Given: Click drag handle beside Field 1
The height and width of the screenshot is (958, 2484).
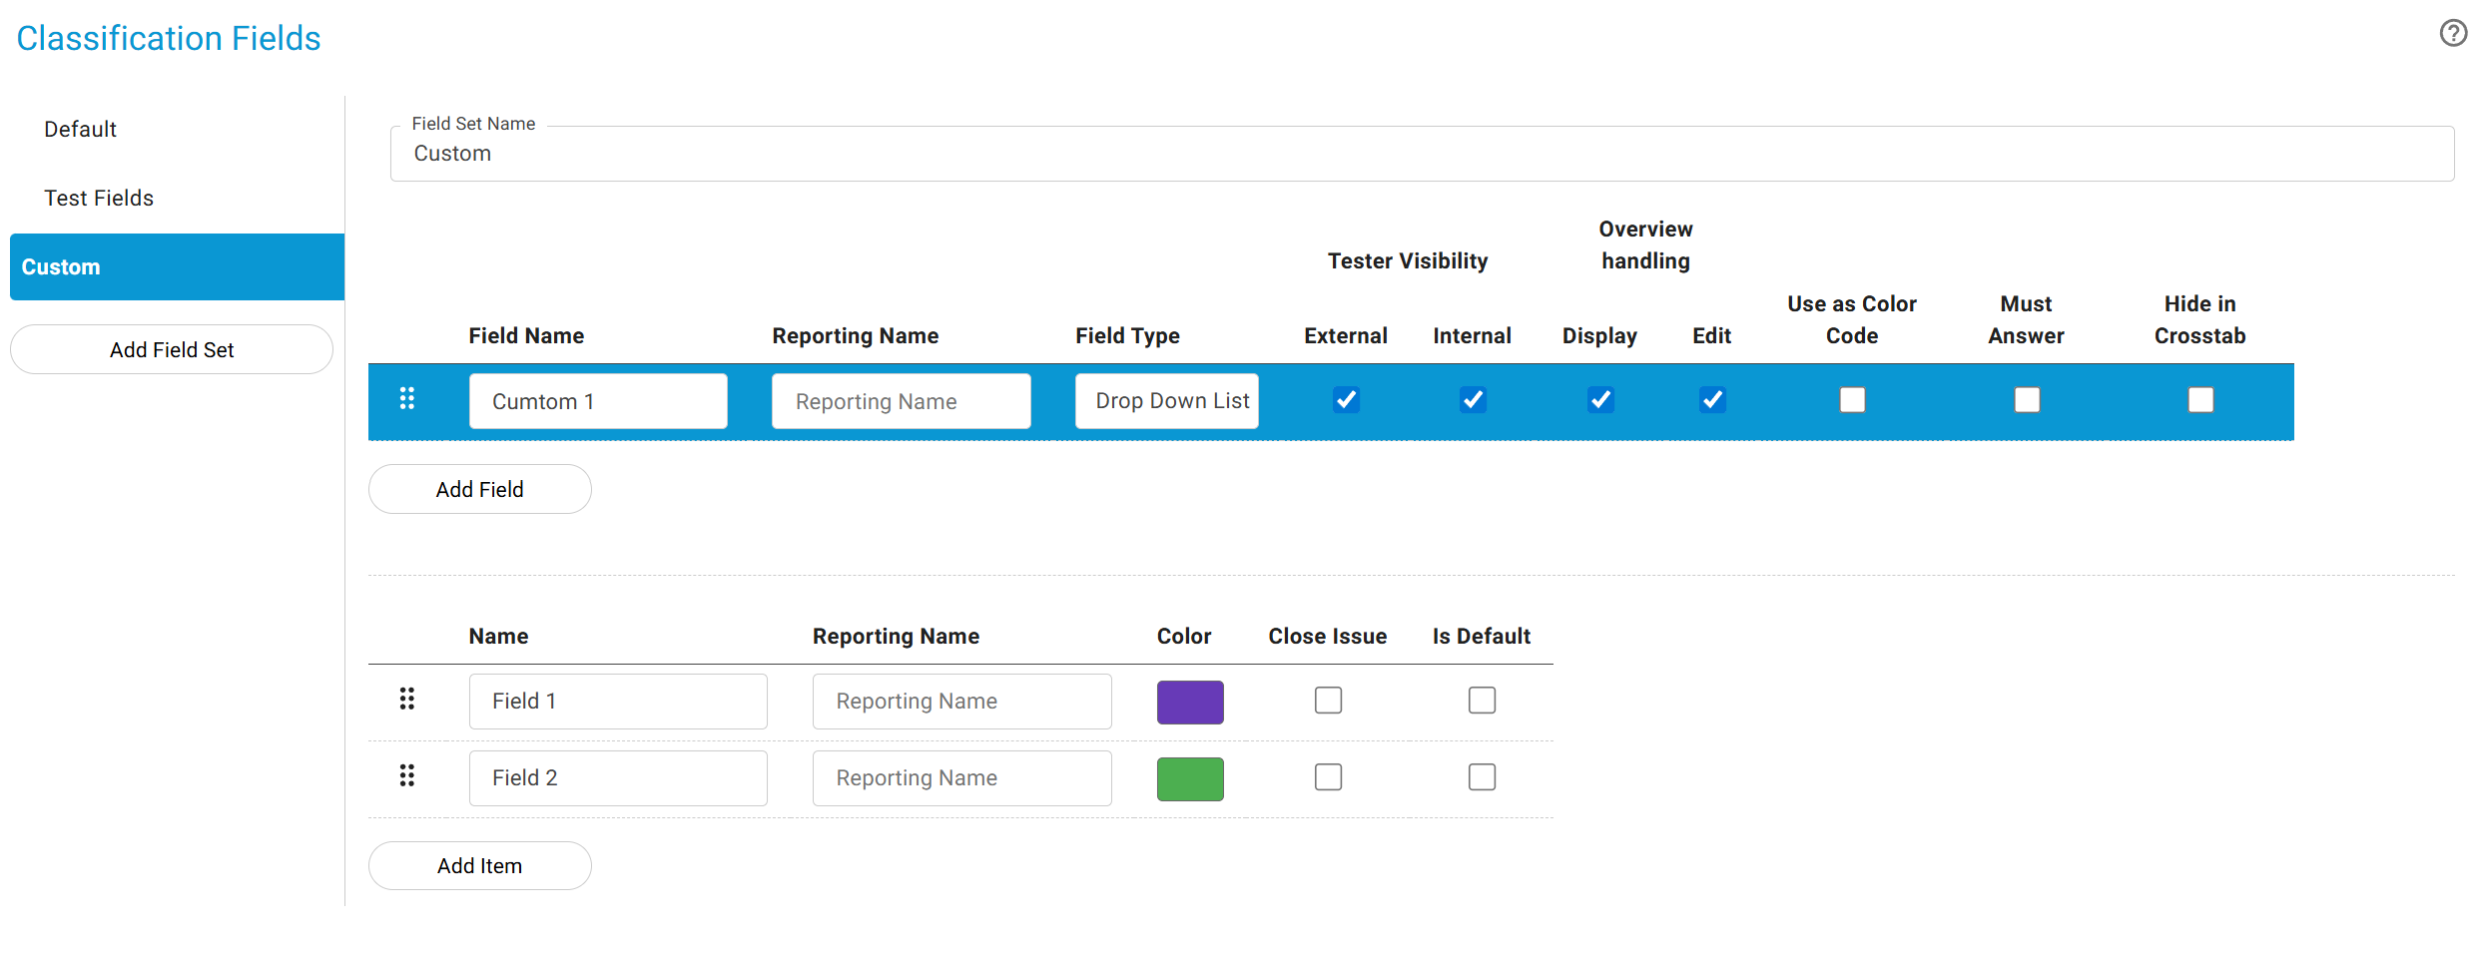Looking at the screenshot, I should pos(406,700).
